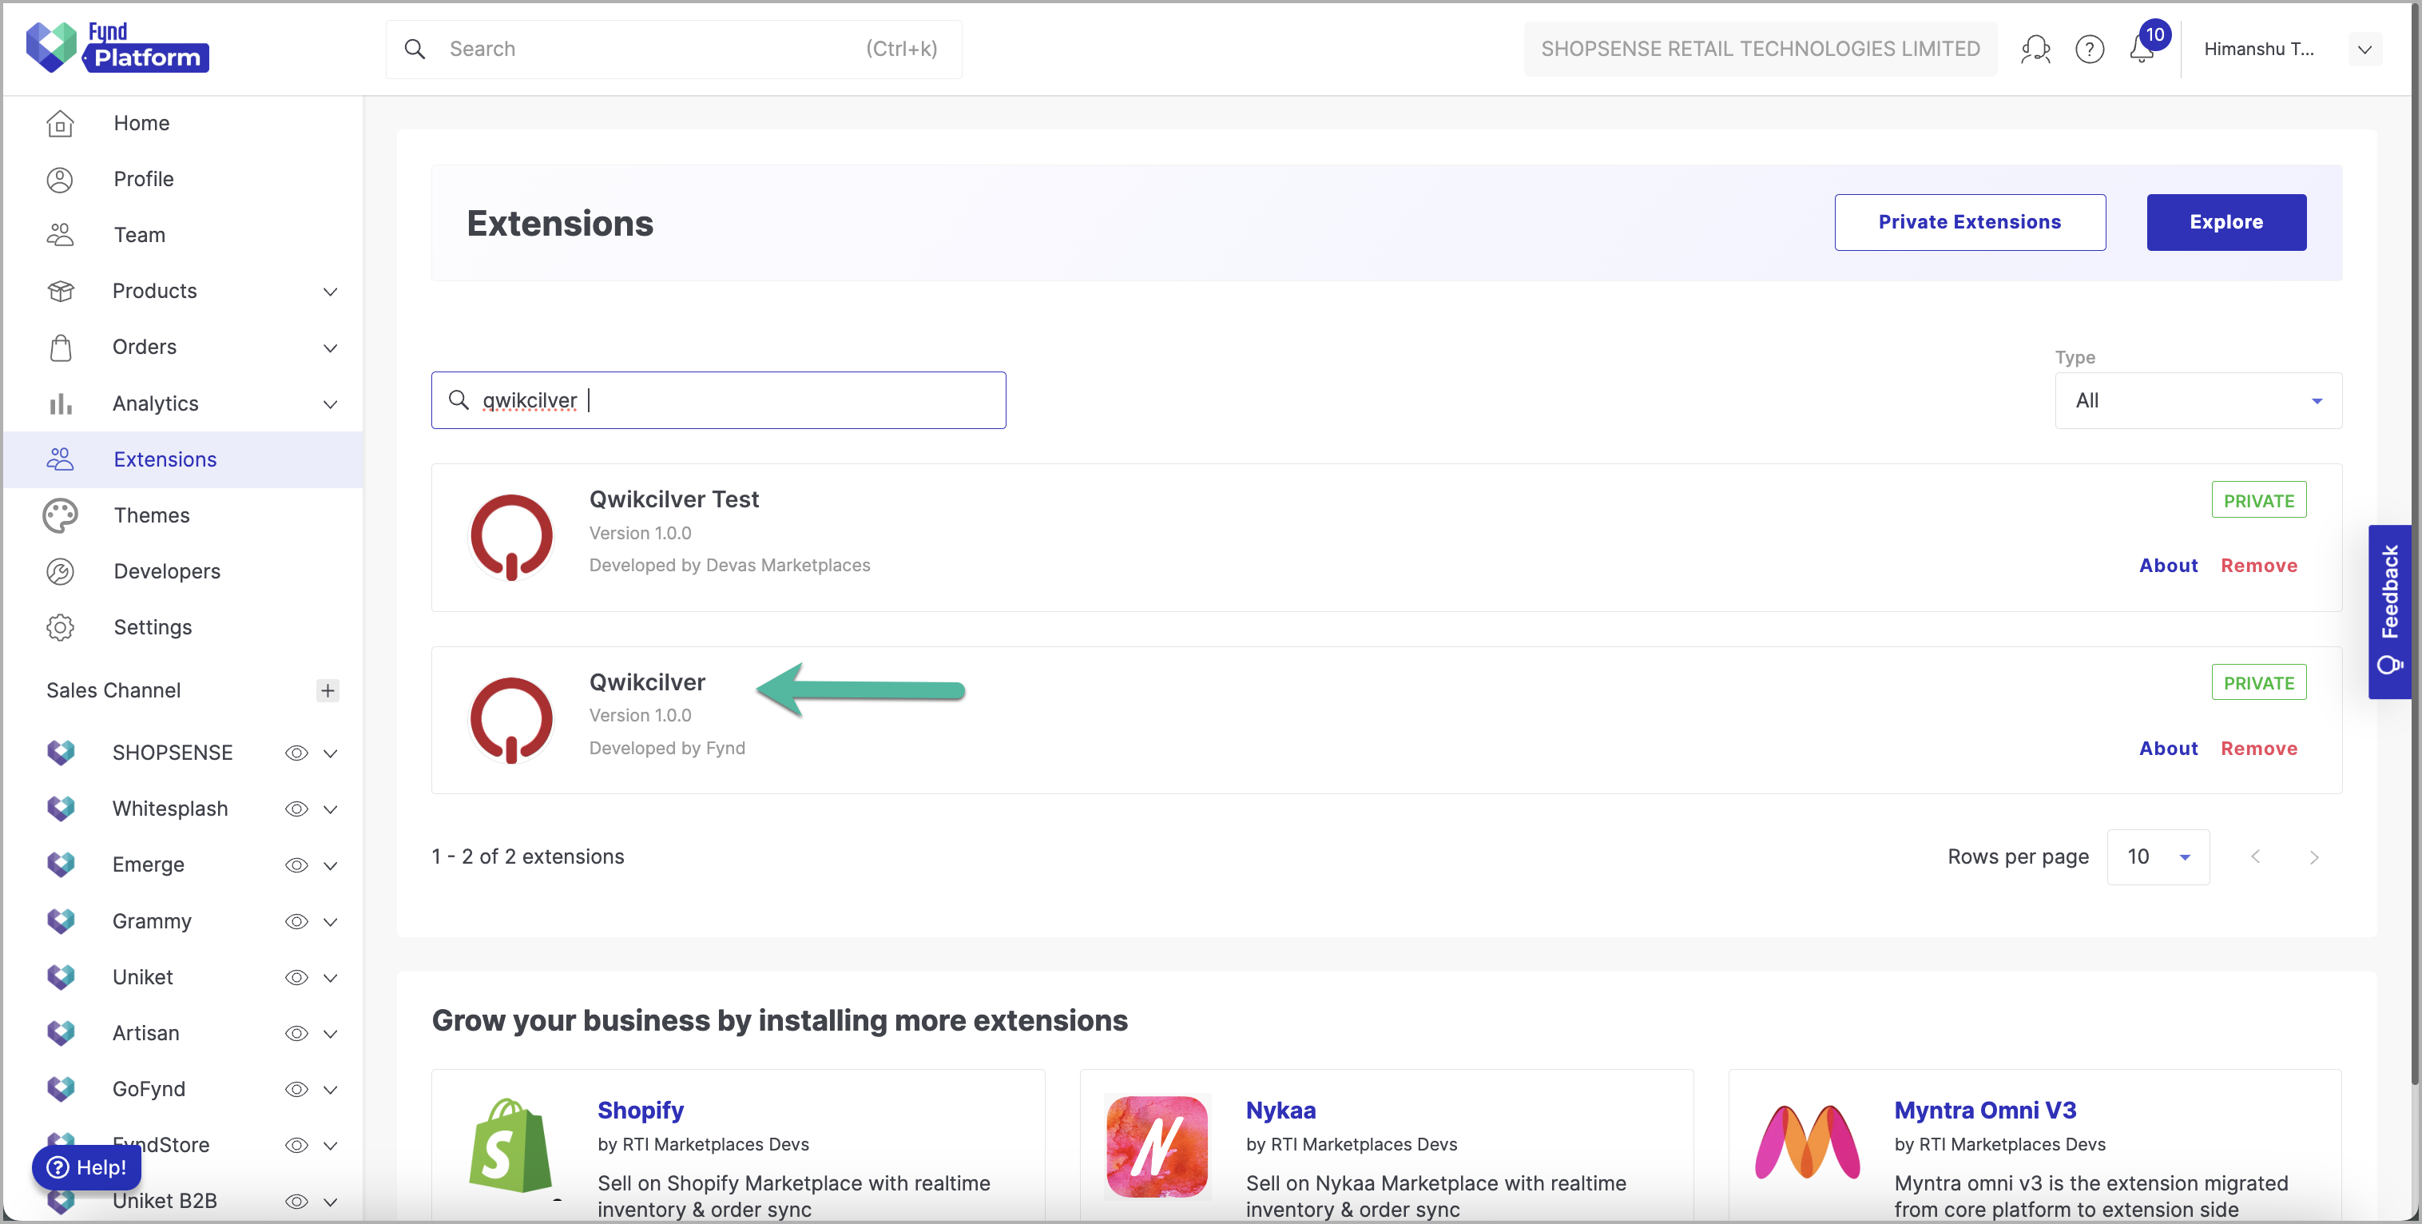Toggle visibility eye for FyndStore
Screen dimensions: 2422x1224
[296, 1145]
